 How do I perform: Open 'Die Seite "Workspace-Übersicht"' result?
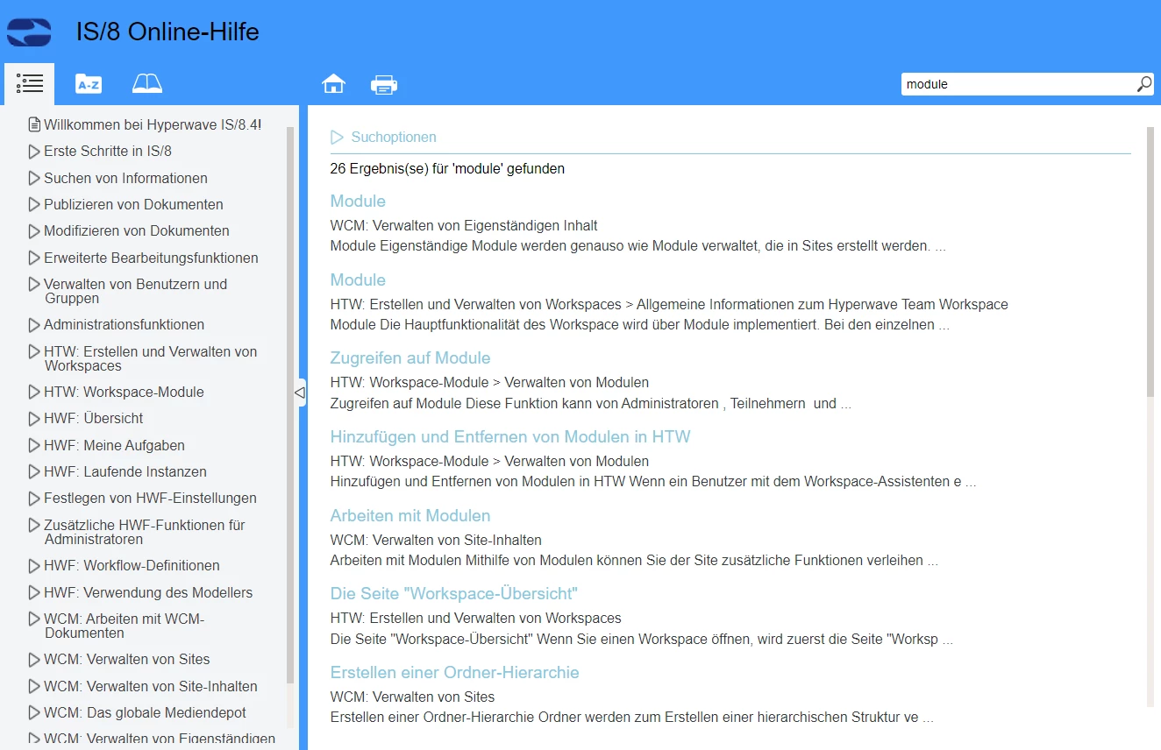click(x=454, y=593)
